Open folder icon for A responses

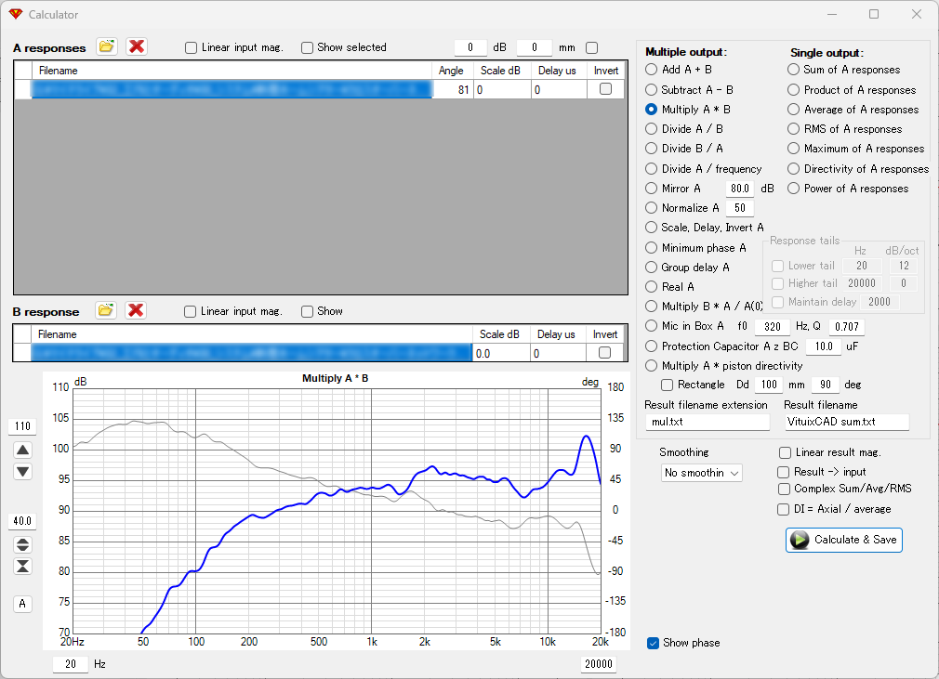(x=107, y=46)
